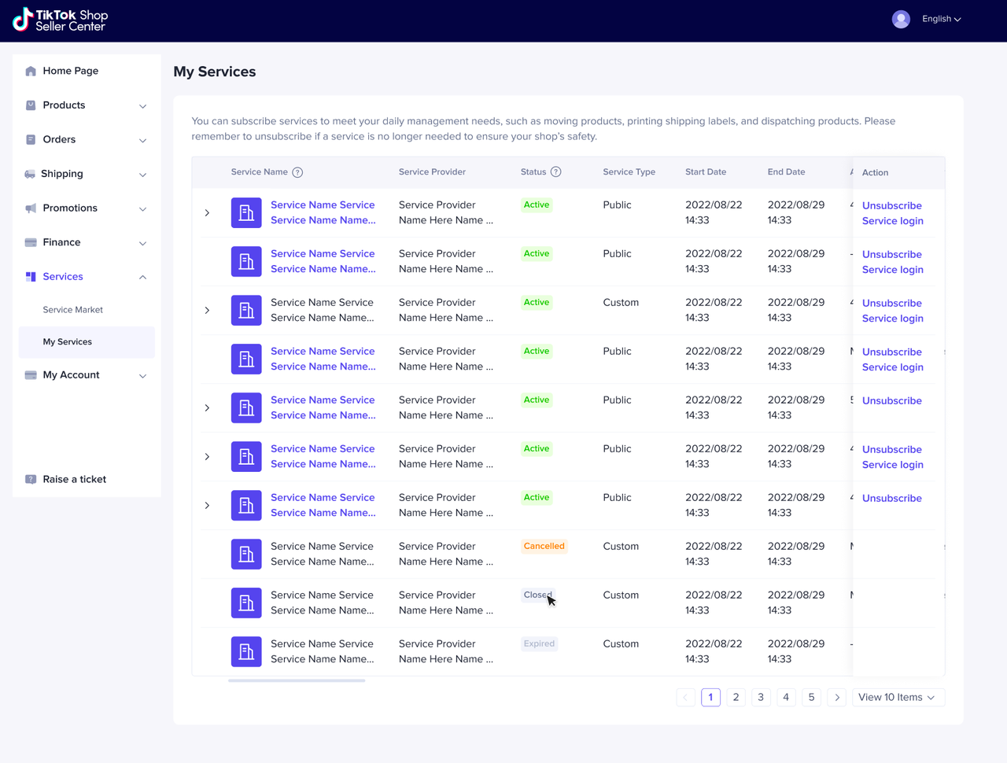The height and width of the screenshot is (763, 1007).
Task: Click the Raise a ticket icon
Action: [31, 479]
